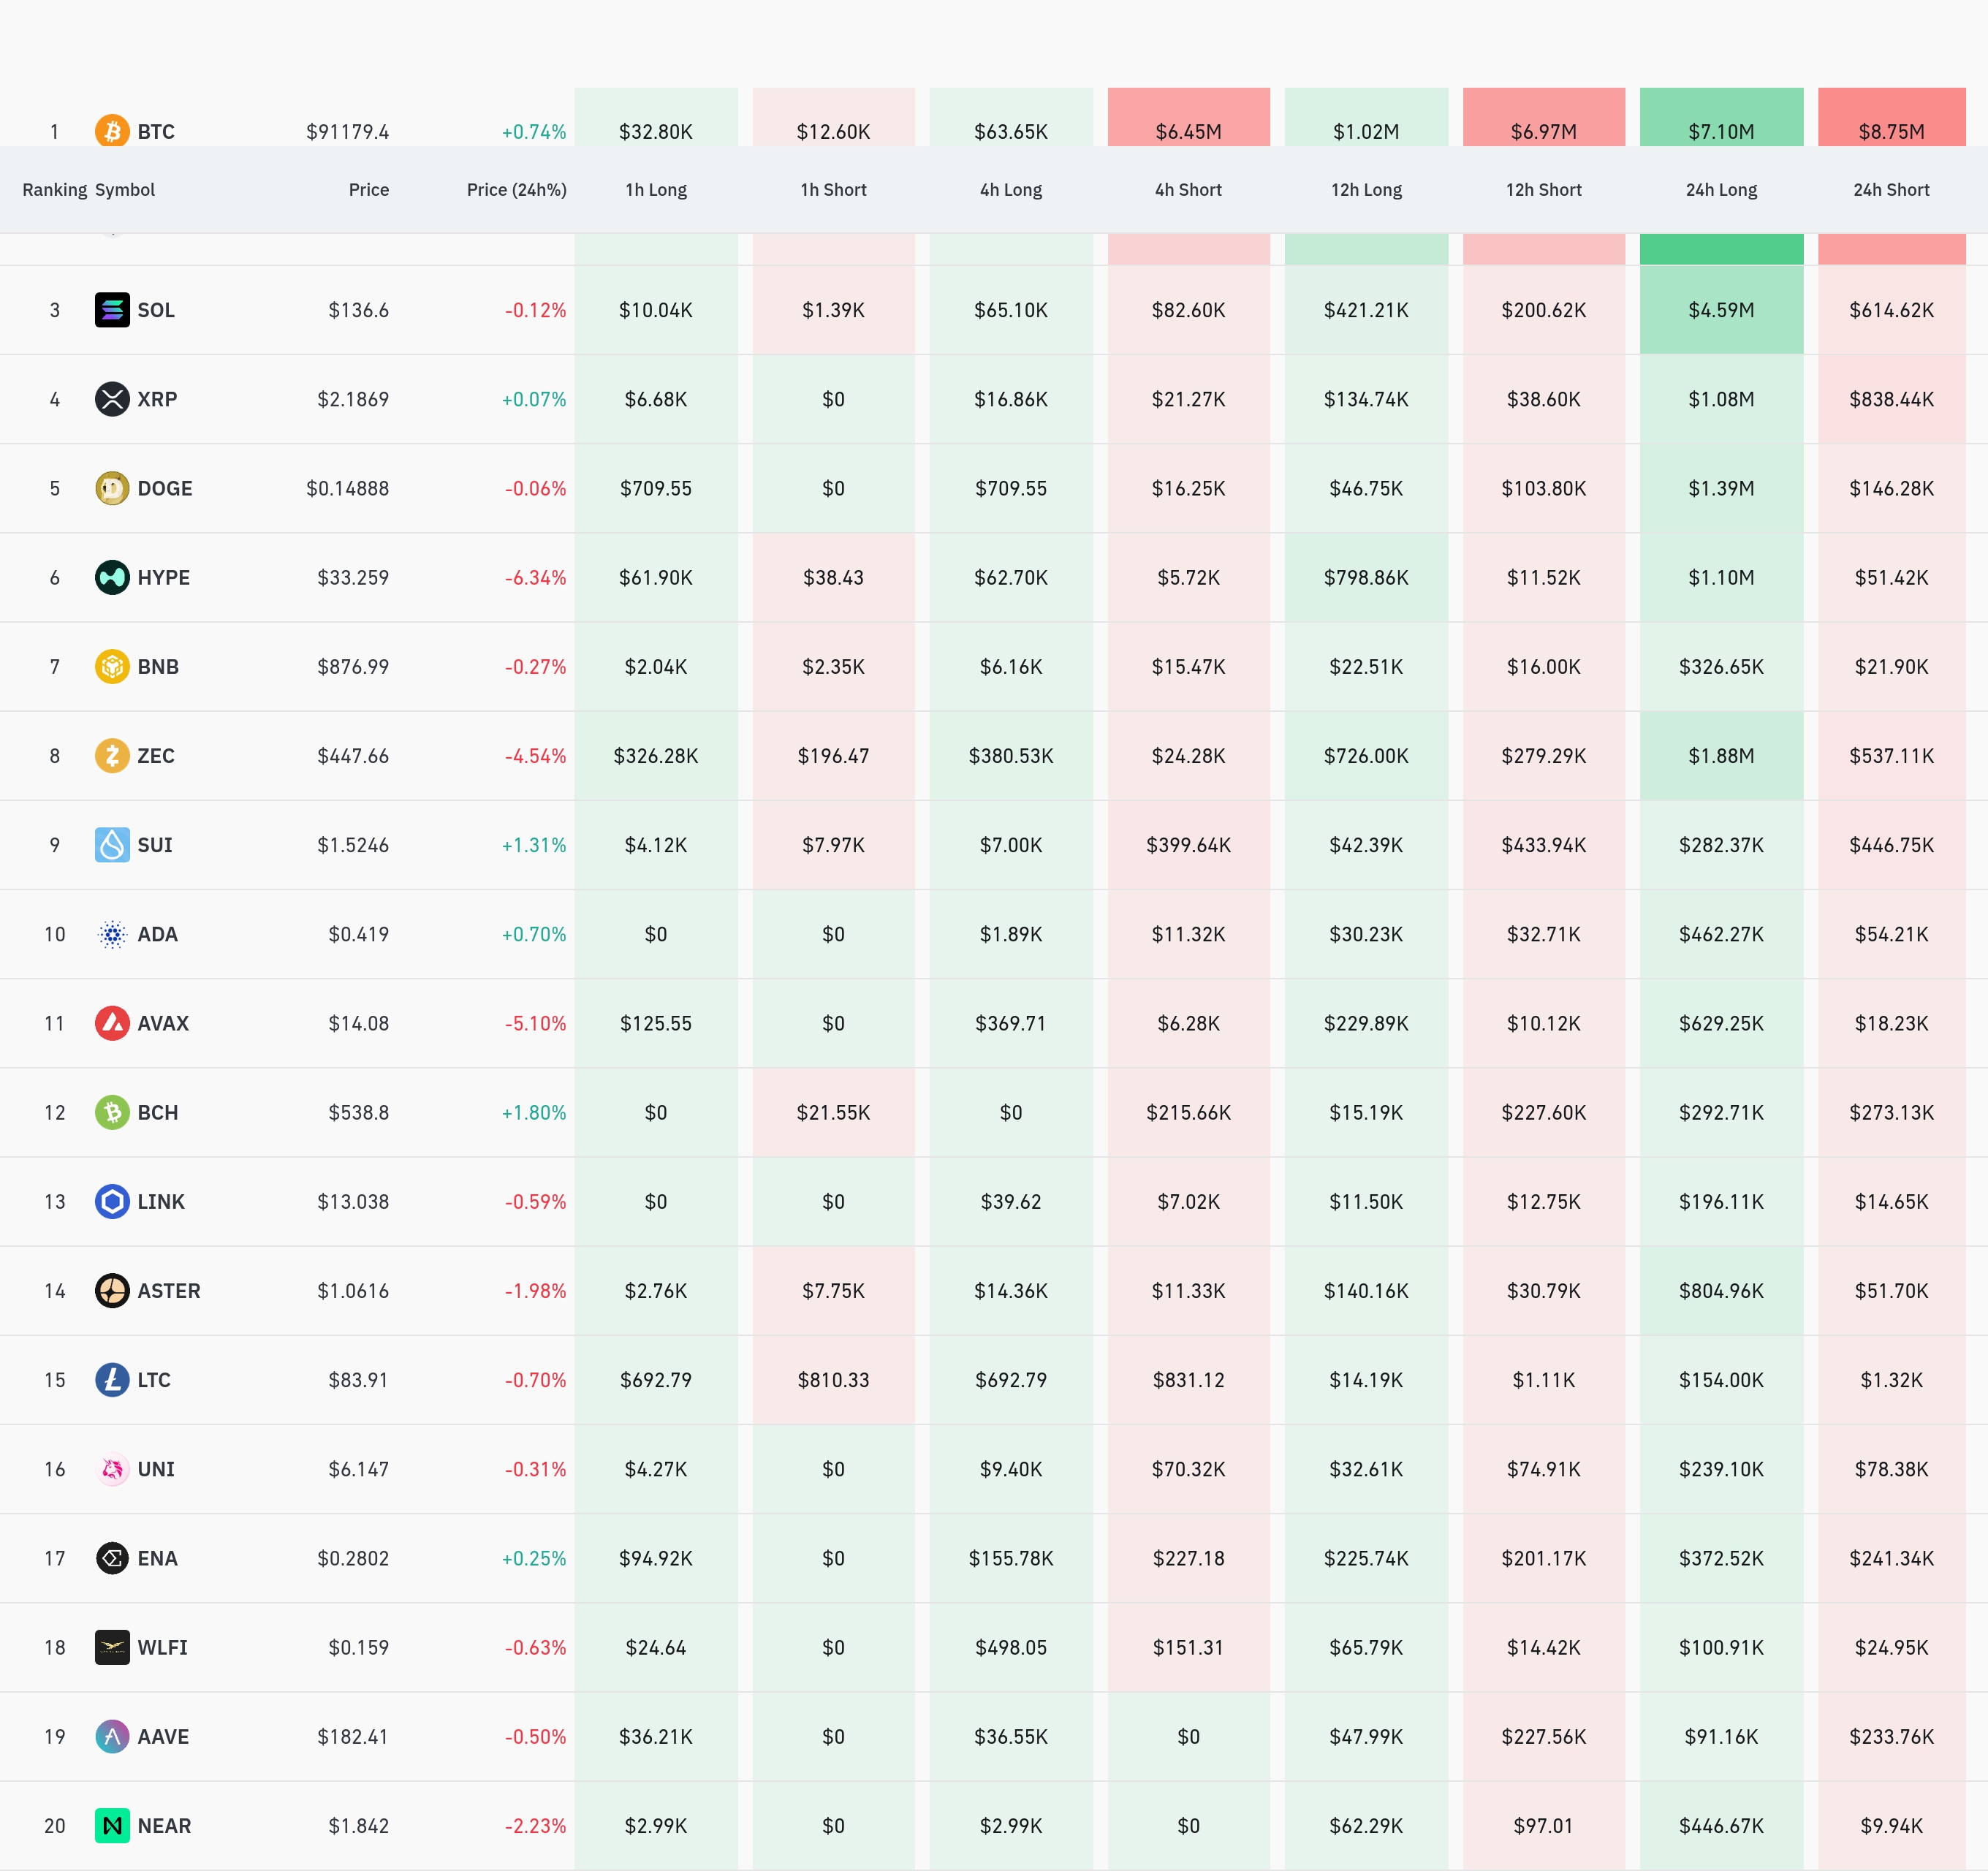Viewport: 1988px width, 1871px height.
Task: Open the LINK symbol name link
Action: click(x=161, y=1202)
